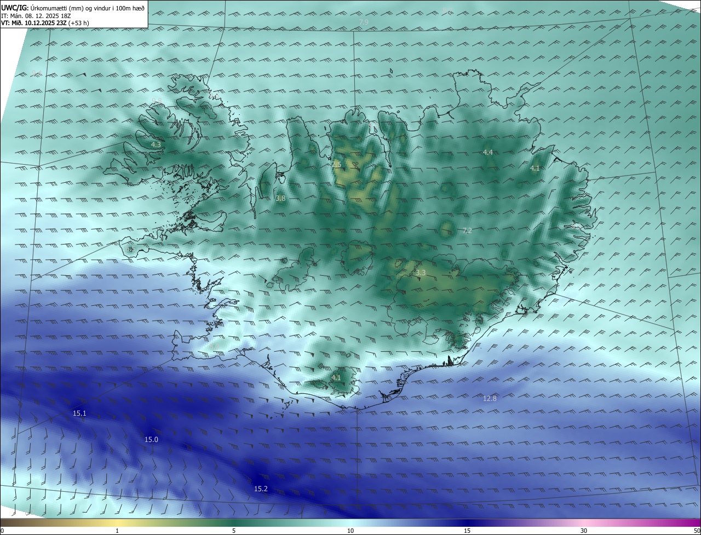The height and width of the screenshot is (535, 701).
Task: Click the 4.3 value in the Westfjords
Action: (x=156, y=144)
